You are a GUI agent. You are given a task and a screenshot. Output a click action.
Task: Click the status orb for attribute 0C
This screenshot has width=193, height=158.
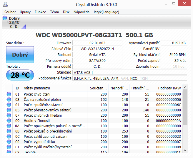[x=9, y=136]
